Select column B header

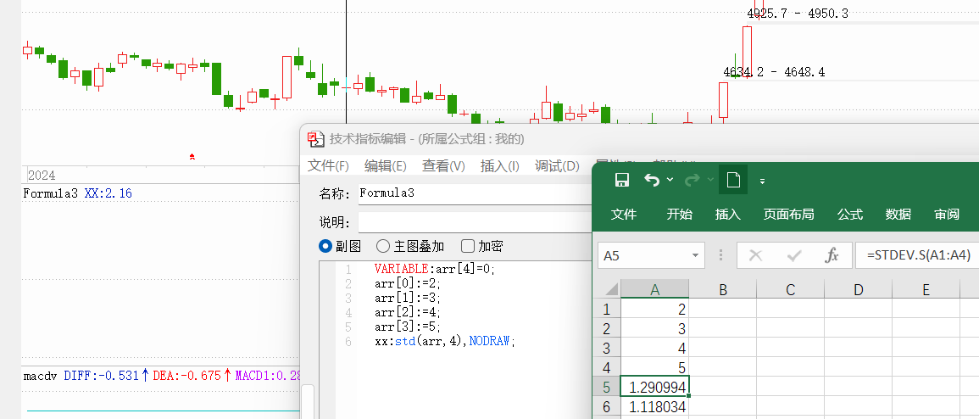723,289
